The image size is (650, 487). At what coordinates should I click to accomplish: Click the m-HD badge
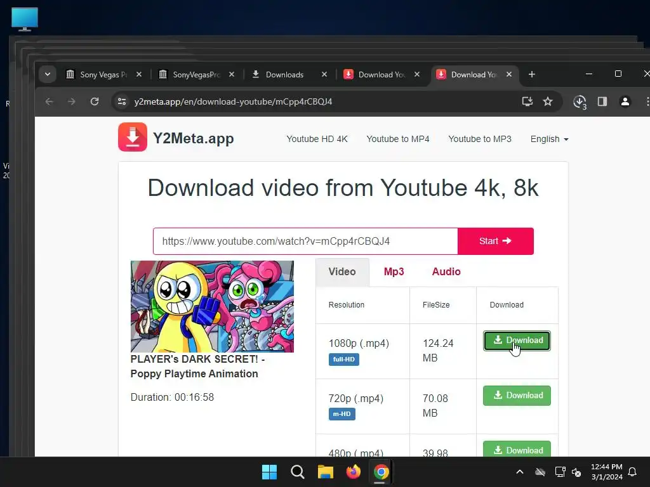(342, 413)
